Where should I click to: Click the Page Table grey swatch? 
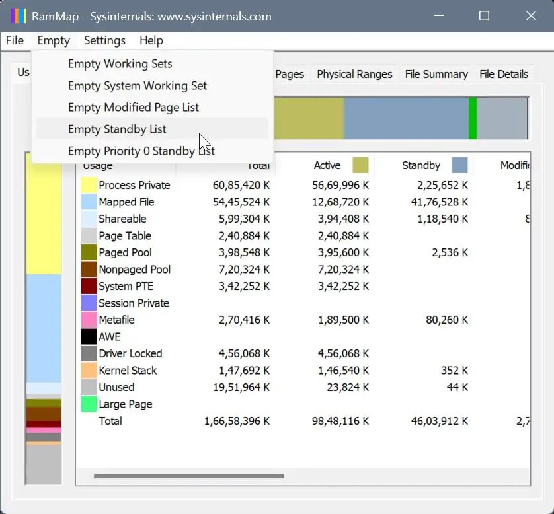pyautogui.click(x=89, y=235)
